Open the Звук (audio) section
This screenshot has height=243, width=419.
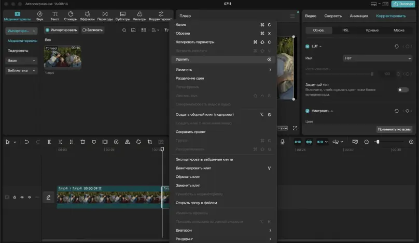pyautogui.click(x=39, y=16)
